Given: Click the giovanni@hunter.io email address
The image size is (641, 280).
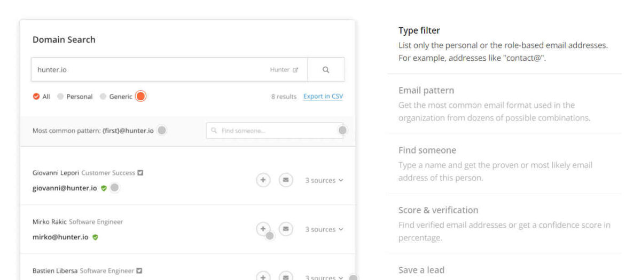Looking at the screenshot, I should pyautogui.click(x=65, y=188).
